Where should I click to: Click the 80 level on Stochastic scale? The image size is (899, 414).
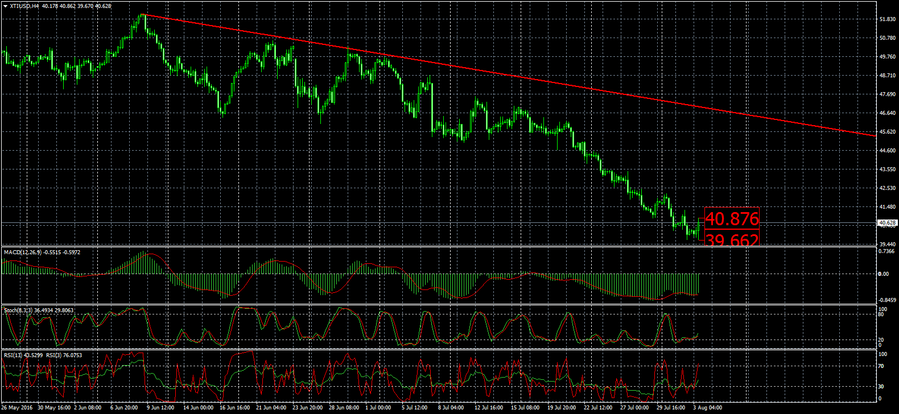[880, 314]
